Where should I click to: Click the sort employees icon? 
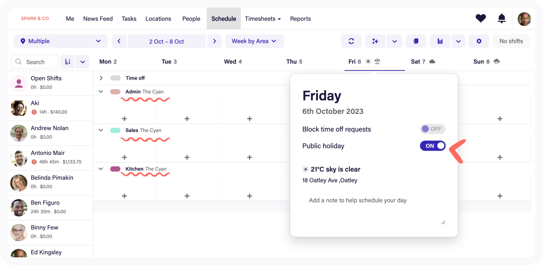[x=68, y=61]
